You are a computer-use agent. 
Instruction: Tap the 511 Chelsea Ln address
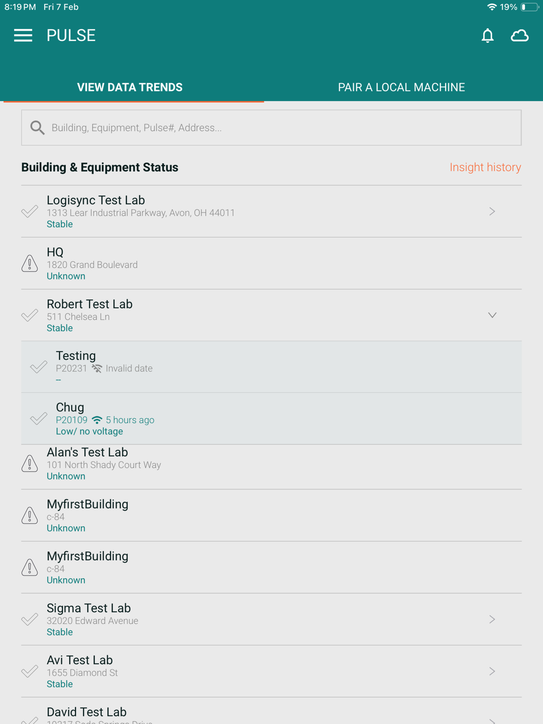(x=78, y=316)
